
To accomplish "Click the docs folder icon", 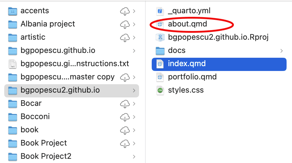I will [x=160, y=51].
